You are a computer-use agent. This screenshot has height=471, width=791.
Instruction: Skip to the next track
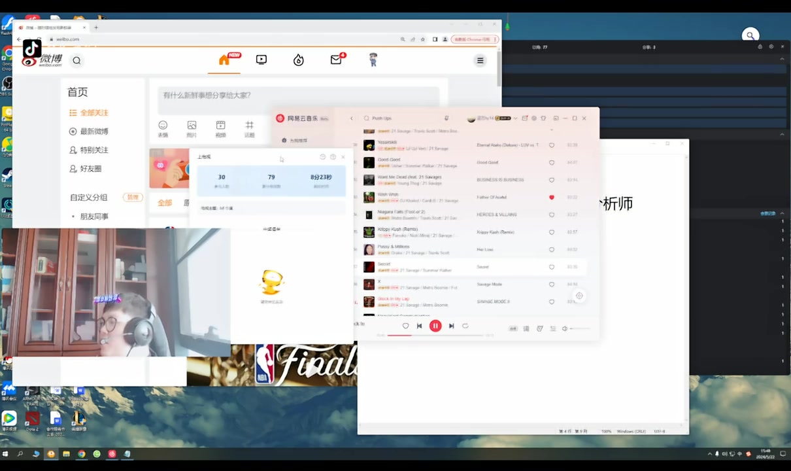pos(451,326)
